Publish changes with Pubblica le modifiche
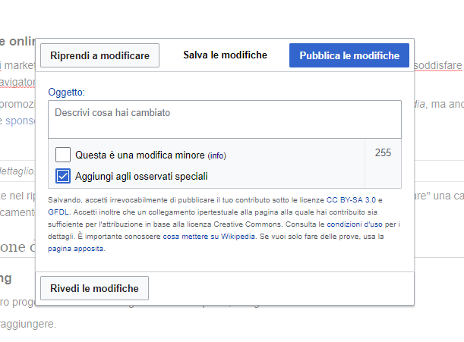Screen dimensions: 464x342 point(349,55)
